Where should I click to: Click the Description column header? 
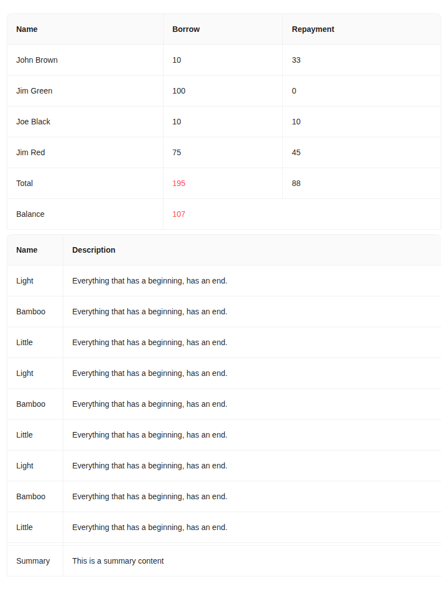[x=94, y=250]
